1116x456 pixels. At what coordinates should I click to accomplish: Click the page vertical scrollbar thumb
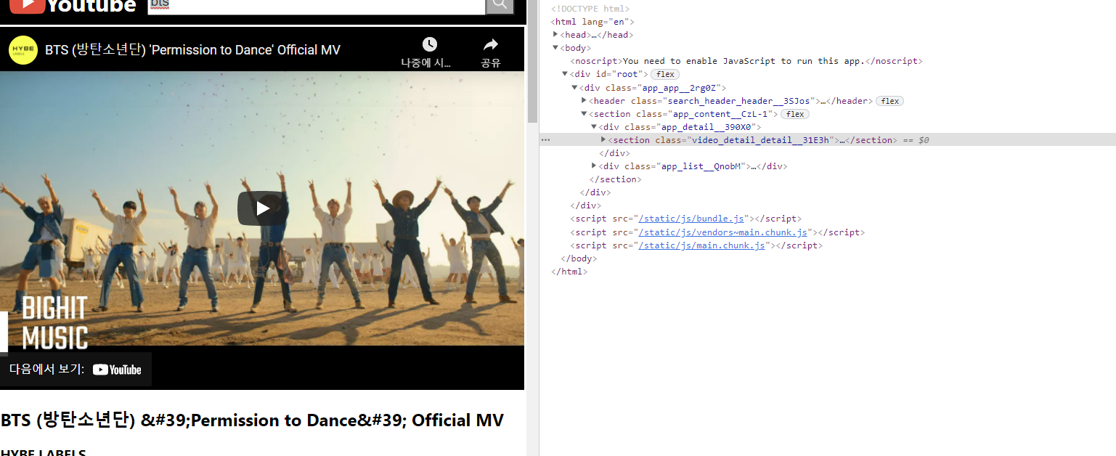point(532,61)
